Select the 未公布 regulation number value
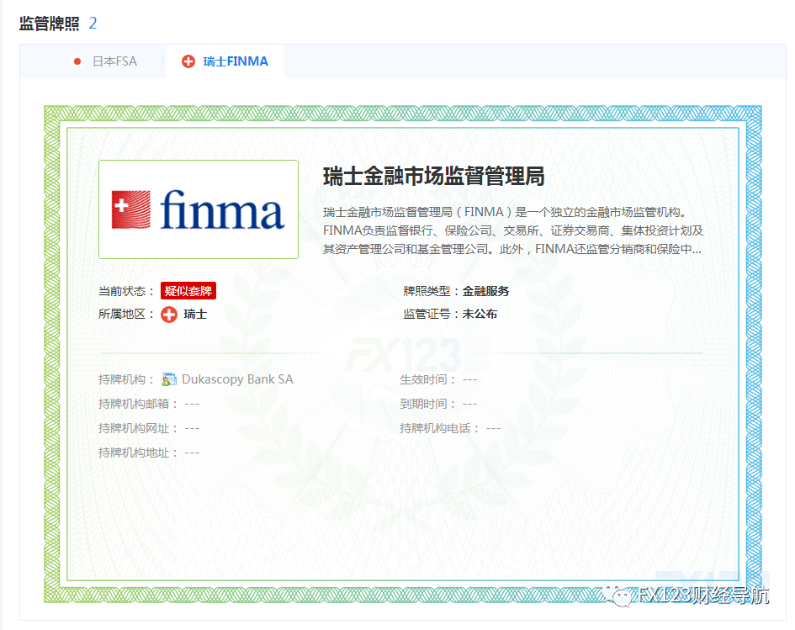This screenshot has height=630, width=795. 480,314
